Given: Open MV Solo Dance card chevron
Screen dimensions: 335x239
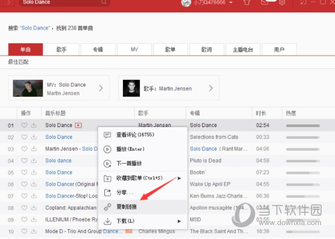Looking at the screenshot, I should (x=101, y=88).
